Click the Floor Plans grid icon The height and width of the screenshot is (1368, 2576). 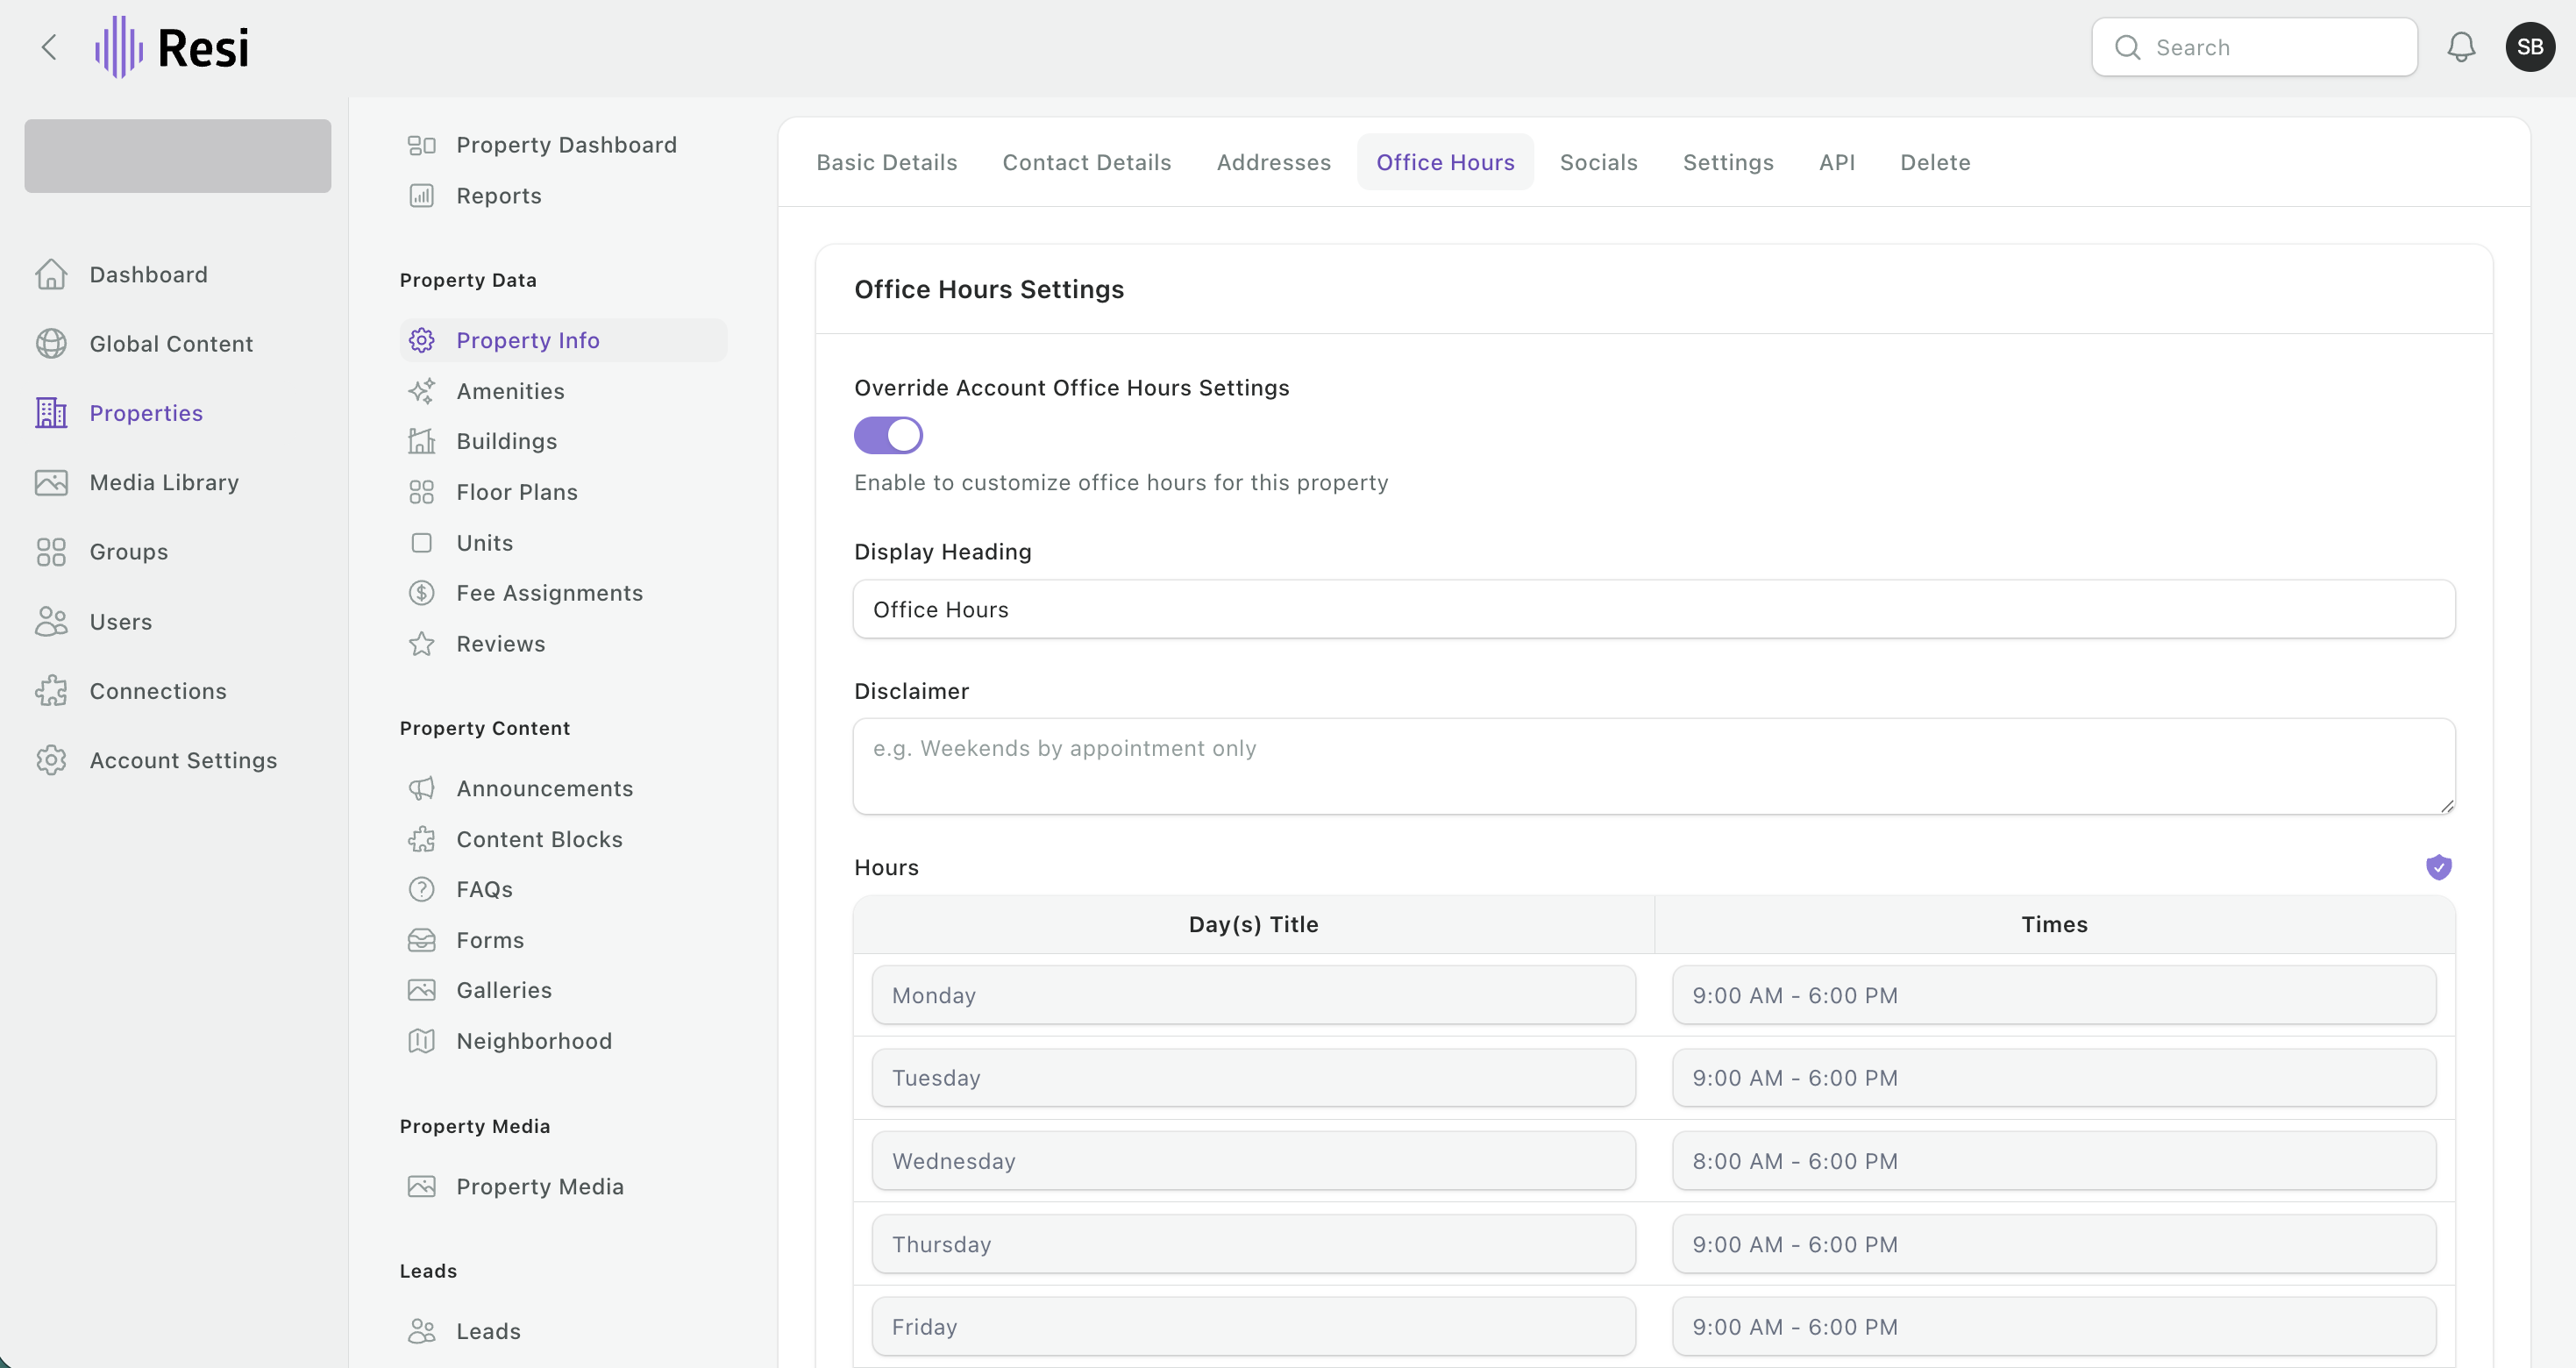(422, 492)
